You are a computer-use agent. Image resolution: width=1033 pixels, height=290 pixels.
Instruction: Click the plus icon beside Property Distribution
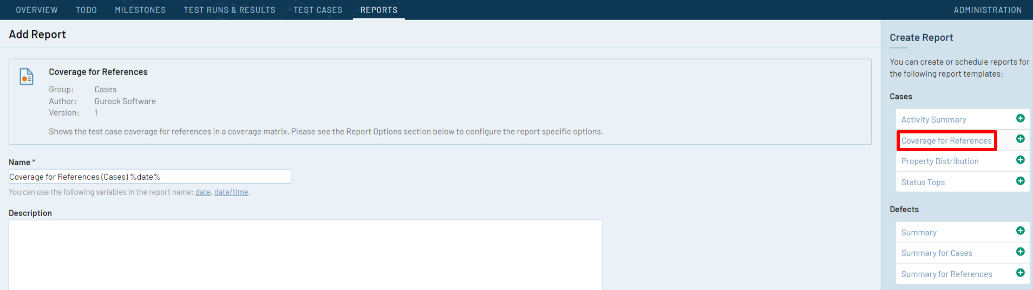1020,160
